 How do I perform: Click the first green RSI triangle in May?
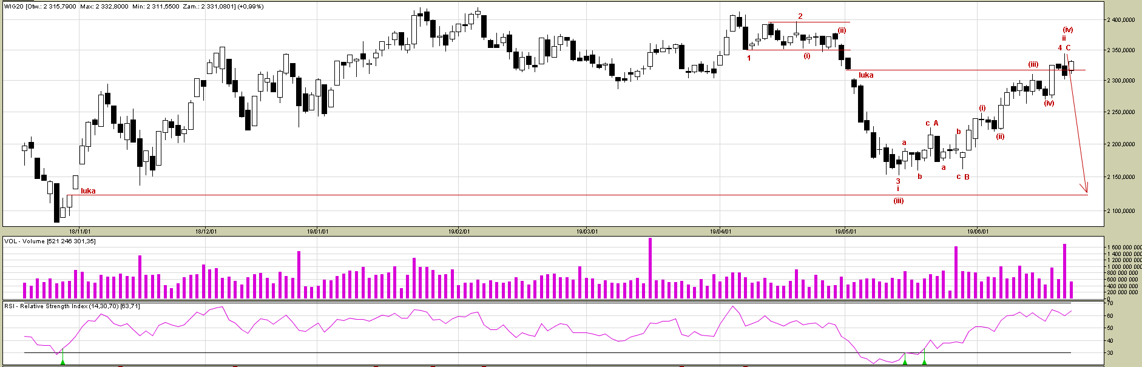coord(905,362)
